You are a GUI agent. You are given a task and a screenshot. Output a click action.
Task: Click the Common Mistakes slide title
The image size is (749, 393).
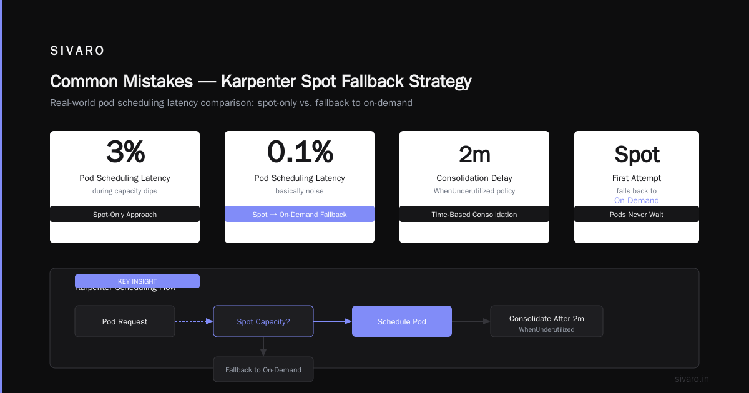(260, 81)
